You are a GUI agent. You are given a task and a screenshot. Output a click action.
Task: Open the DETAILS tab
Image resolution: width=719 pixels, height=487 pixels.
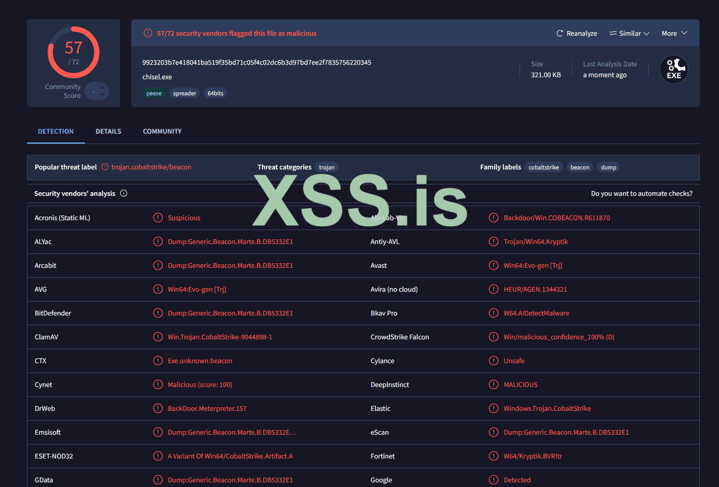pos(108,131)
